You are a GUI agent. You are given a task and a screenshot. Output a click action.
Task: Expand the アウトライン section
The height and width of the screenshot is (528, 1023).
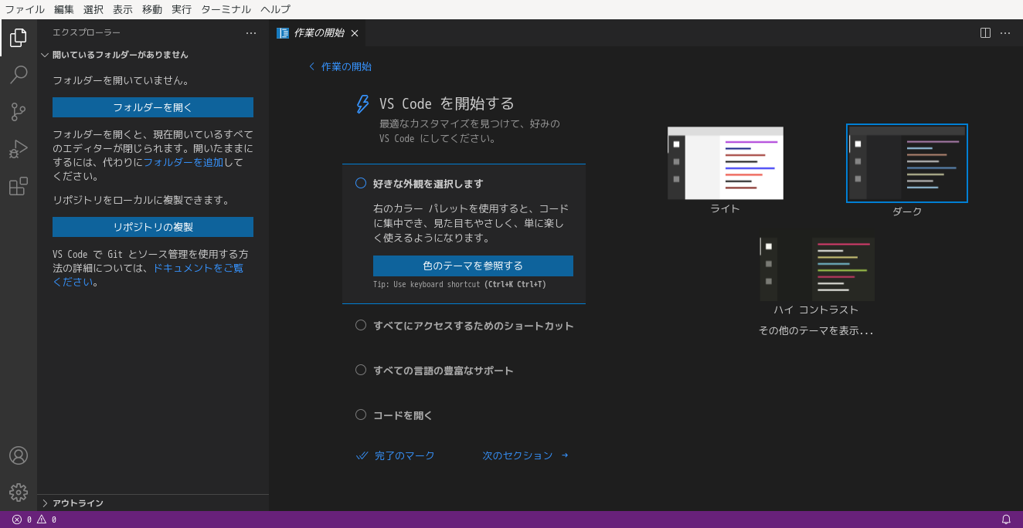tap(153, 503)
